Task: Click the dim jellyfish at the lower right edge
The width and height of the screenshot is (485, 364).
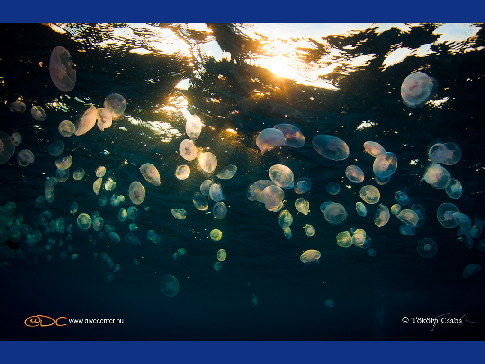Action: point(471,270)
